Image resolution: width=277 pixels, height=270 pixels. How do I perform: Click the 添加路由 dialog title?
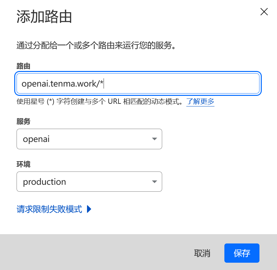point(44,17)
